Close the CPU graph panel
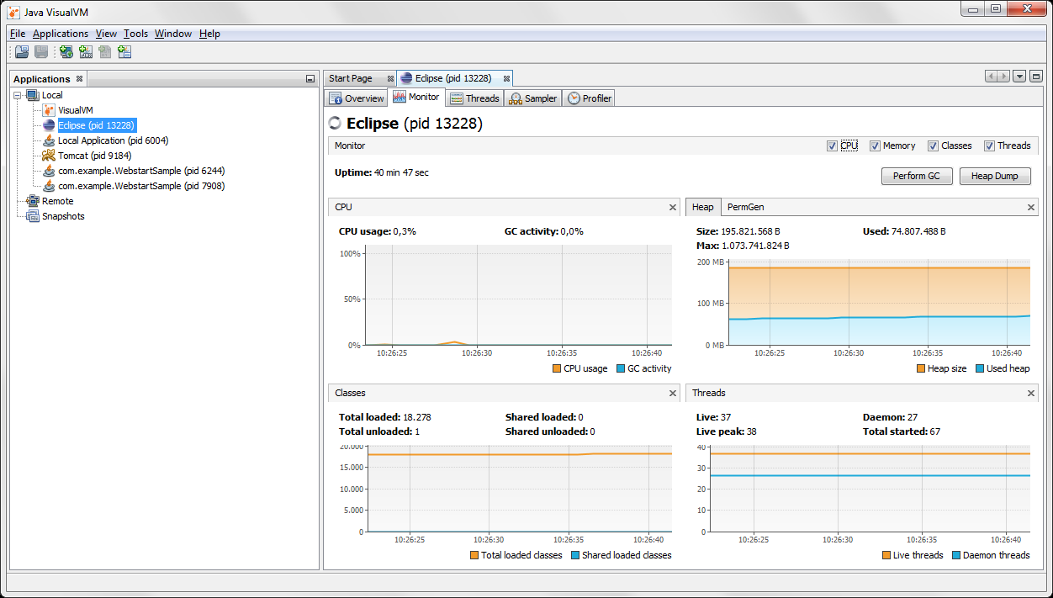The width and height of the screenshot is (1053, 598). (x=673, y=207)
